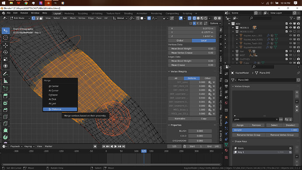Select the Select Box tool
The width and height of the screenshot is (302, 170).
pos(5,31)
